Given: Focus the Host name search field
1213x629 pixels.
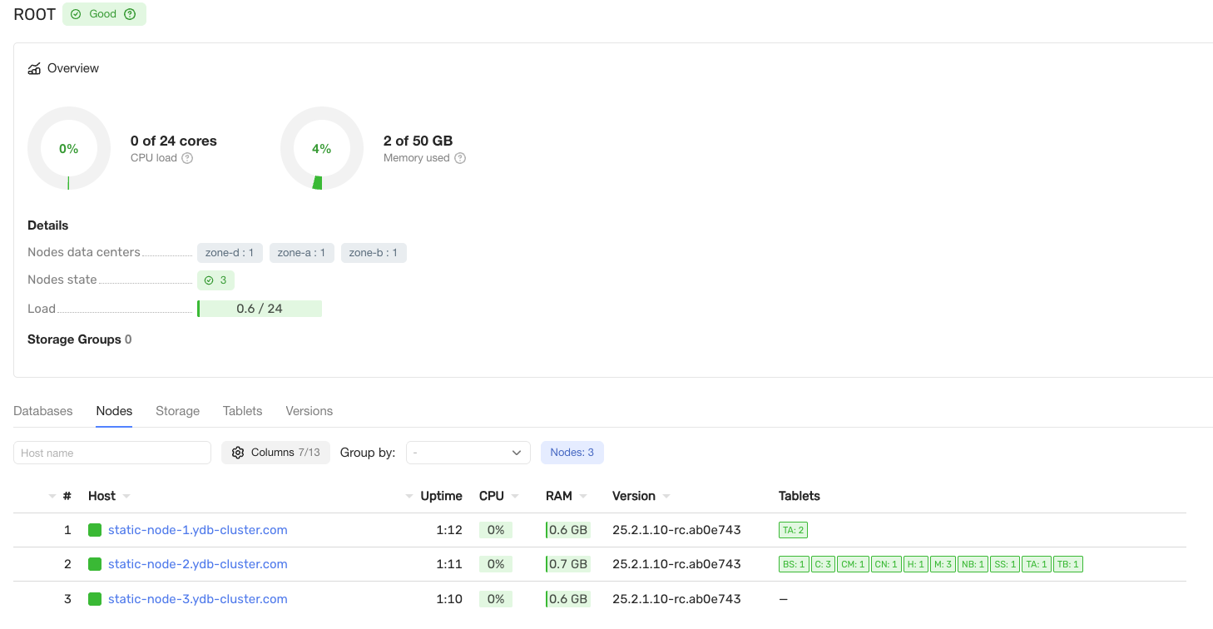Looking at the screenshot, I should pos(112,453).
